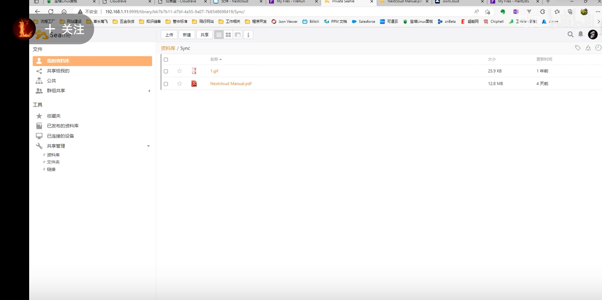Open 共享管理 in the sidebar

pos(56,146)
